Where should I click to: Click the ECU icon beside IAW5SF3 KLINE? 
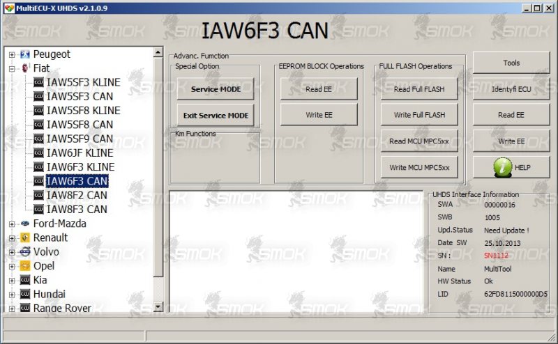(x=38, y=82)
